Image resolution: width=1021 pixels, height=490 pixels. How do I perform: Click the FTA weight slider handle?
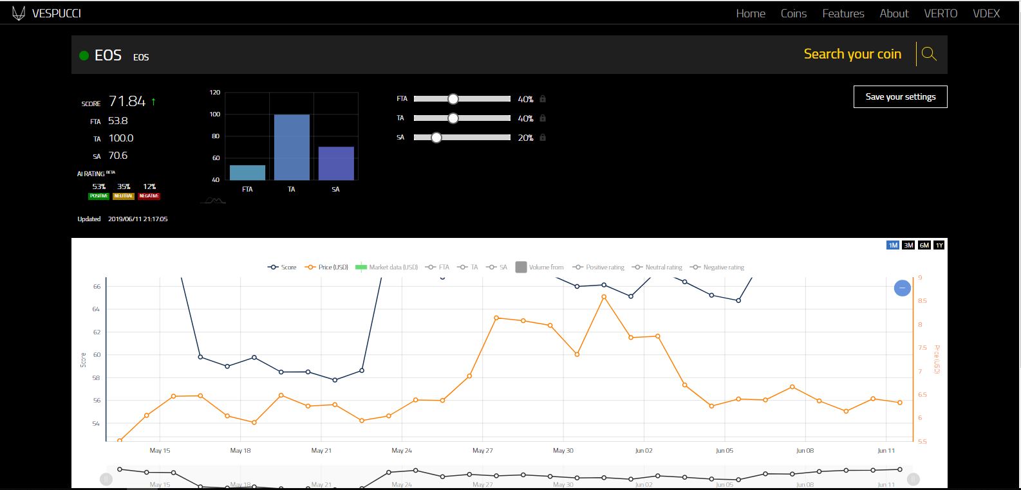click(x=453, y=99)
